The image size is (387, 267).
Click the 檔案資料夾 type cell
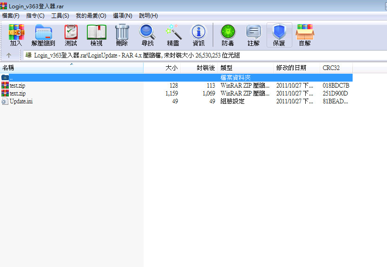(x=236, y=77)
